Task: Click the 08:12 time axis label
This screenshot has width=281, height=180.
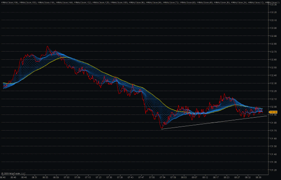Action: (205, 177)
